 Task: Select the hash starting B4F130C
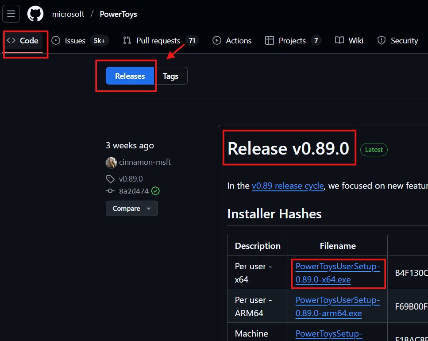coord(411,273)
